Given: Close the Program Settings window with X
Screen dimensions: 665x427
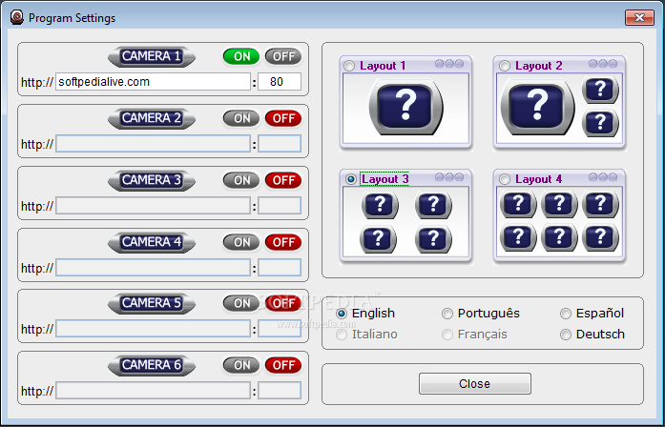Looking at the screenshot, I should point(639,18).
